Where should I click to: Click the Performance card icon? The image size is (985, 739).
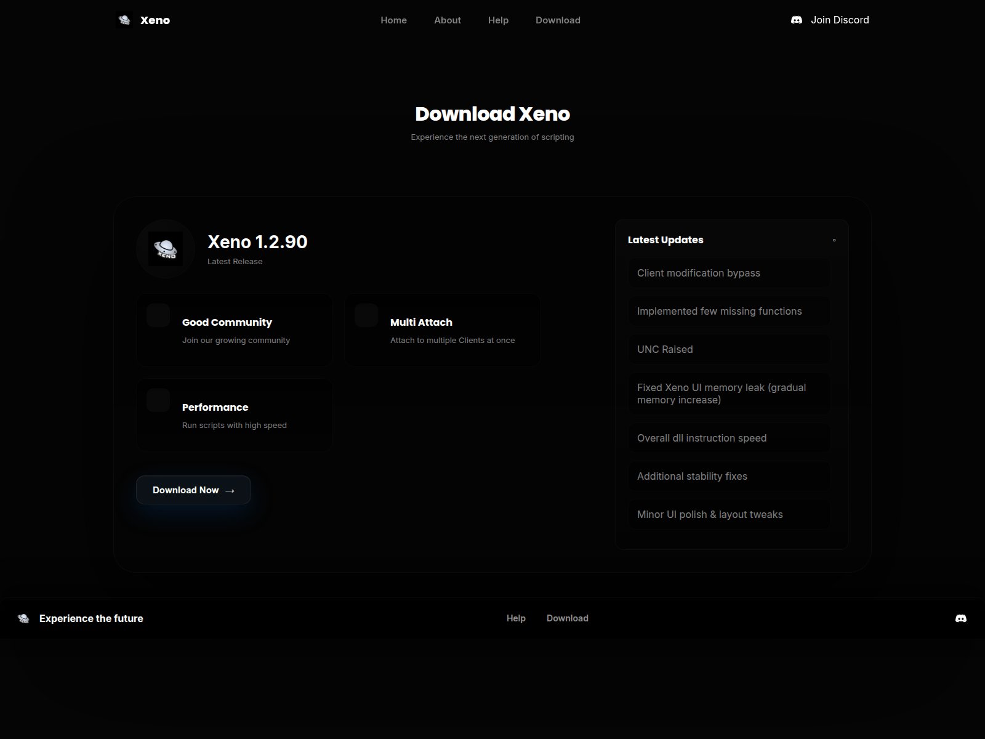tap(158, 400)
